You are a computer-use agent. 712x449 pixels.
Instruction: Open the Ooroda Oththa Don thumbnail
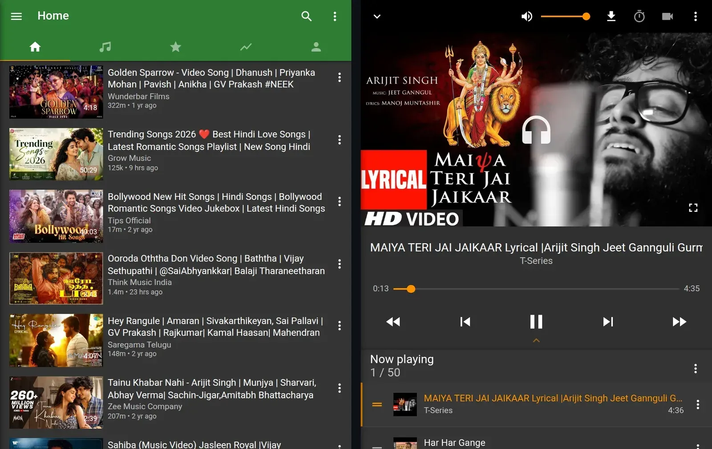[56, 278]
